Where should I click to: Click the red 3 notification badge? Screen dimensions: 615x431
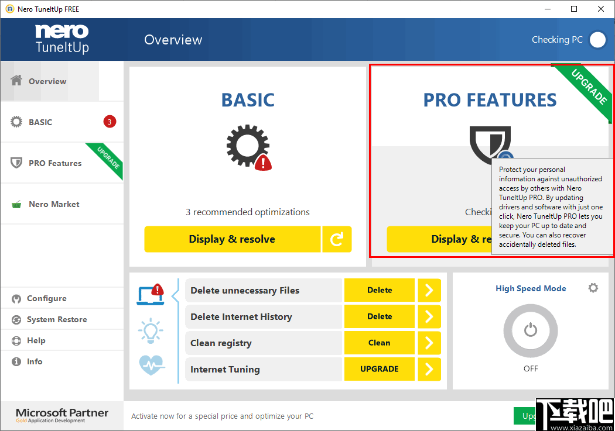coord(110,122)
